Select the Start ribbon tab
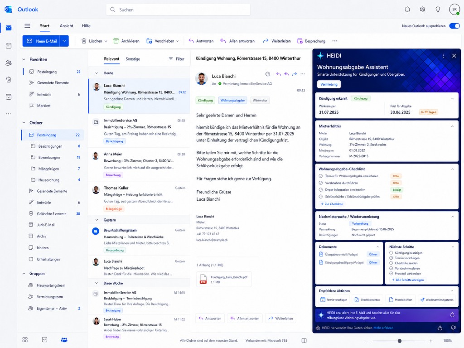The image size is (464, 348). click(45, 26)
